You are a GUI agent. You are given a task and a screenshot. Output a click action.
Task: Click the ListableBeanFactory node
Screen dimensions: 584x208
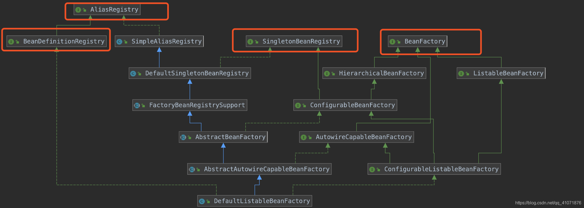point(501,73)
